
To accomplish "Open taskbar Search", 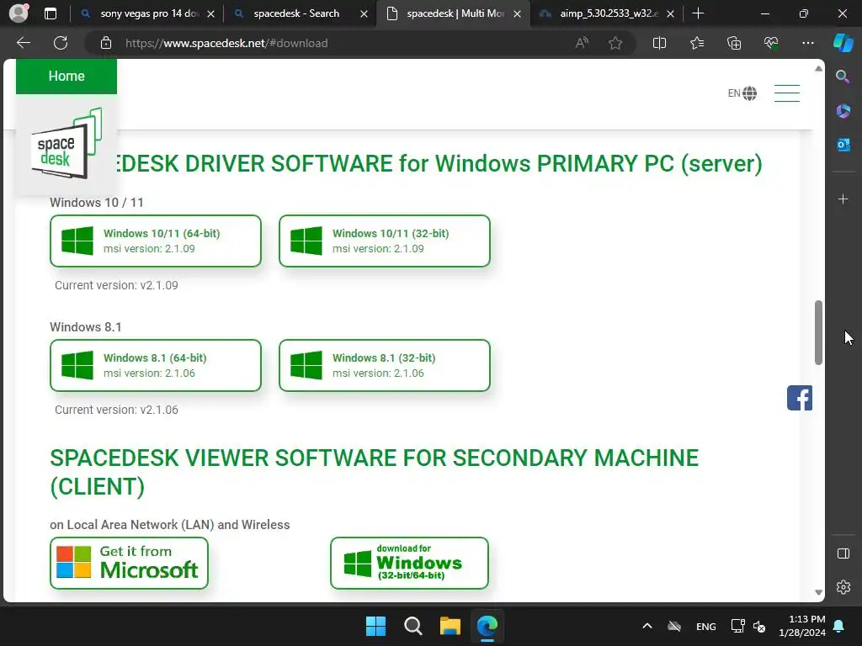I will click(x=412, y=626).
